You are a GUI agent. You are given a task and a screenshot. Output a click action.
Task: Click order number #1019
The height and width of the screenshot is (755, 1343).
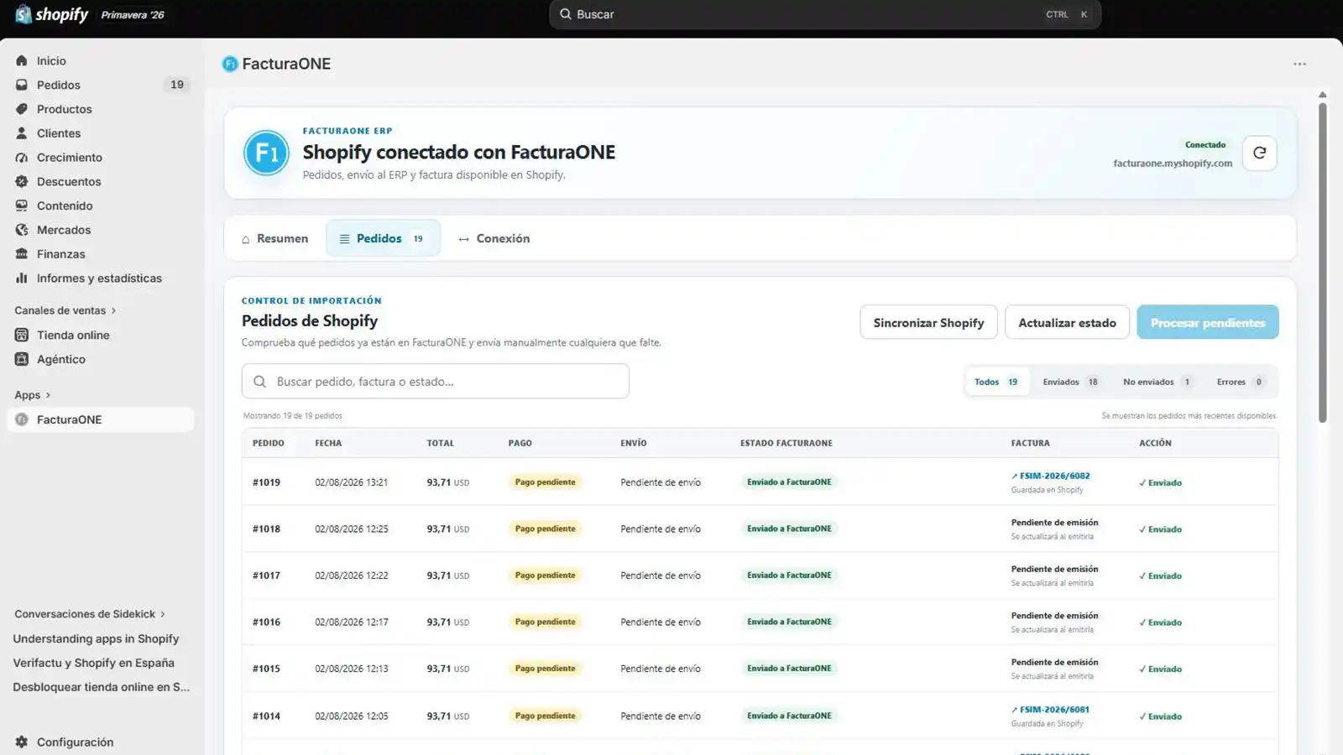pos(266,482)
